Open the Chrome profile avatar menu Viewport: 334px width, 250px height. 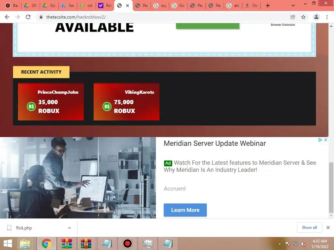click(x=316, y=17)
